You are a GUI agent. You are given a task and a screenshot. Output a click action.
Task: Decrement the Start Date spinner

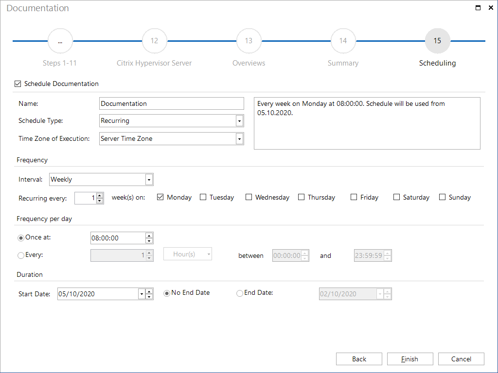point(149,297)
